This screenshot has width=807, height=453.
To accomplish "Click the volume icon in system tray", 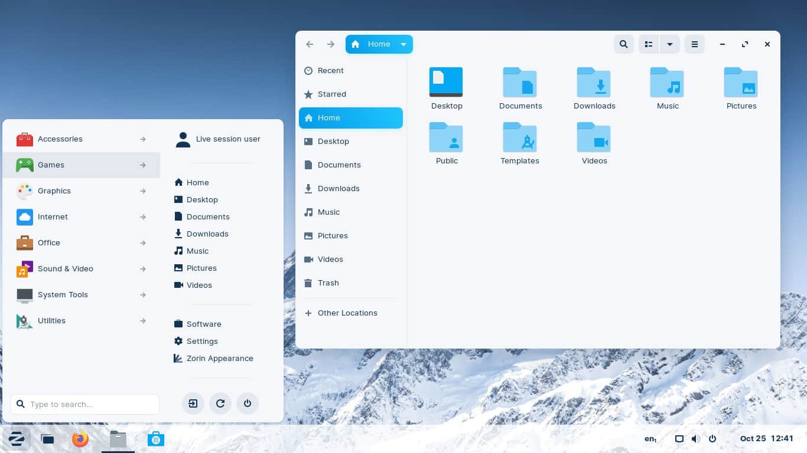I will (x=696, y=439).
